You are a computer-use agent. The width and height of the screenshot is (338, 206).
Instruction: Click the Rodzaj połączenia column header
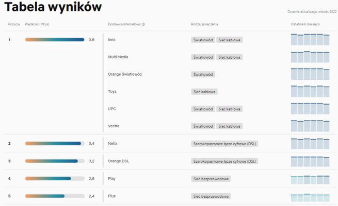click(204, 24)
